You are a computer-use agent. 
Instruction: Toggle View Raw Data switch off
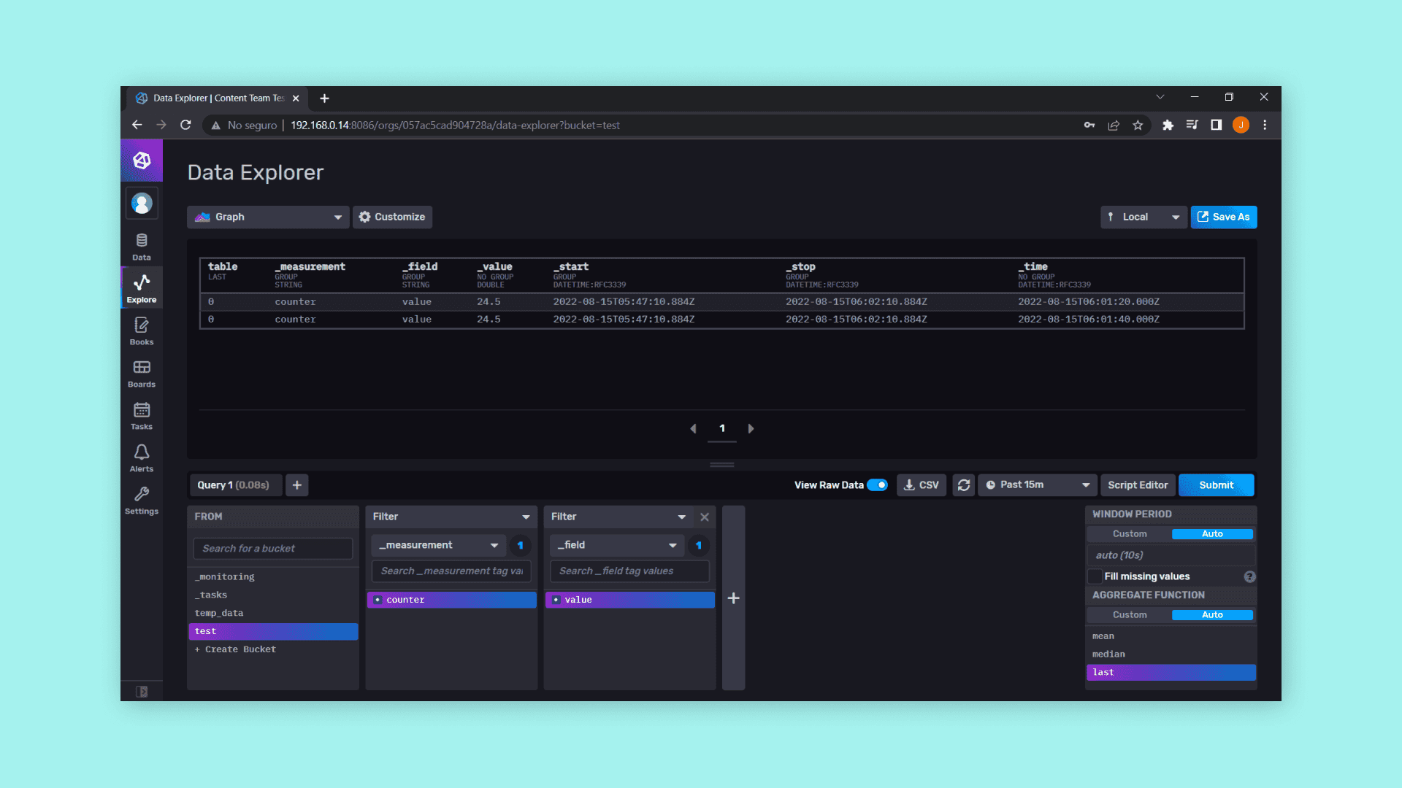coord(877,485)
